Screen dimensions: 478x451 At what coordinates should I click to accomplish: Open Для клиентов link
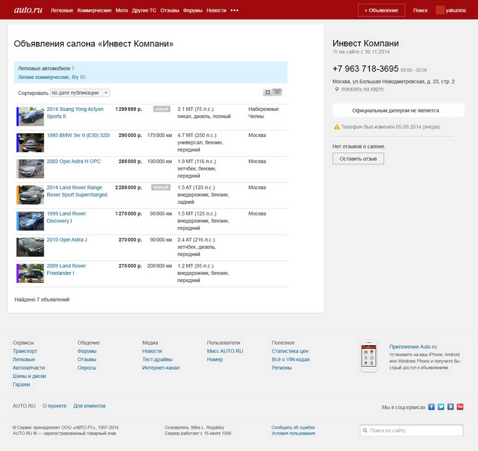pos(89,406)
